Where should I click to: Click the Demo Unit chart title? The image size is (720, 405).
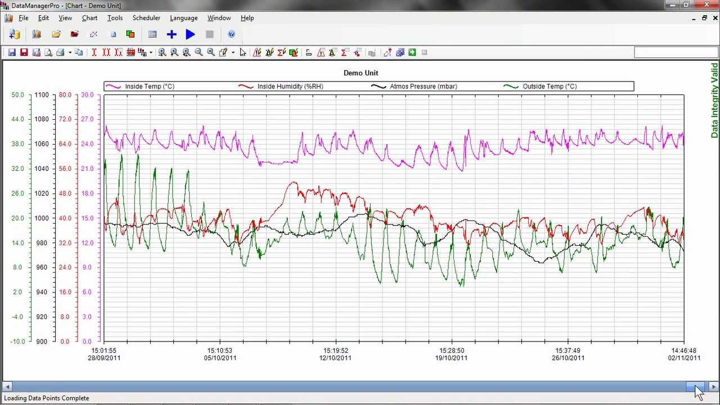361,73
